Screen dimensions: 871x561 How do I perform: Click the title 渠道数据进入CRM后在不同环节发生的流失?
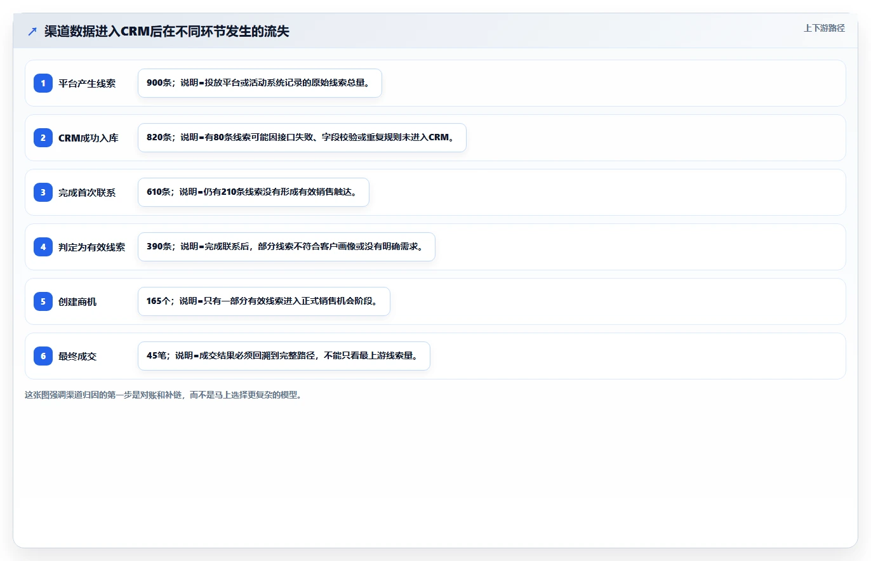[x=167, y=31]
